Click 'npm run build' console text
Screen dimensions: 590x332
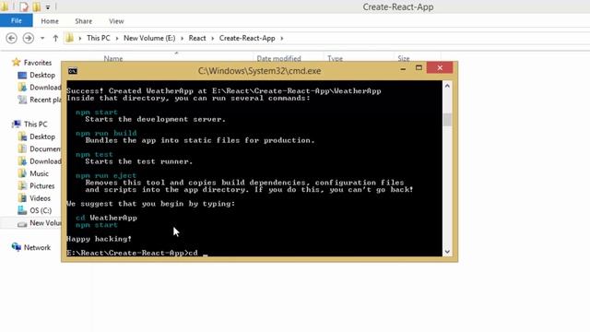[x=106, y=133]
